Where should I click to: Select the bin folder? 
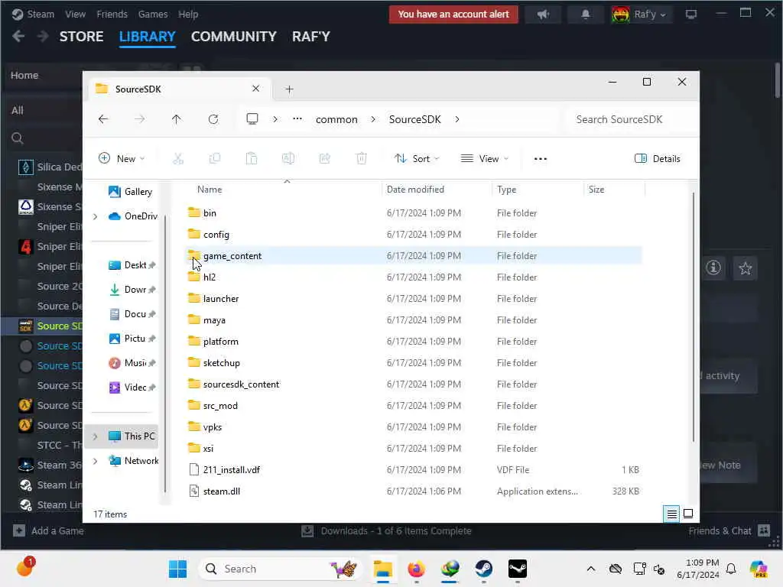pos(210,213)
